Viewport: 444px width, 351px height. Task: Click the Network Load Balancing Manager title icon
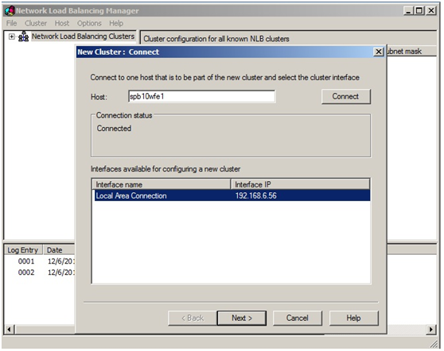point(10,11)
